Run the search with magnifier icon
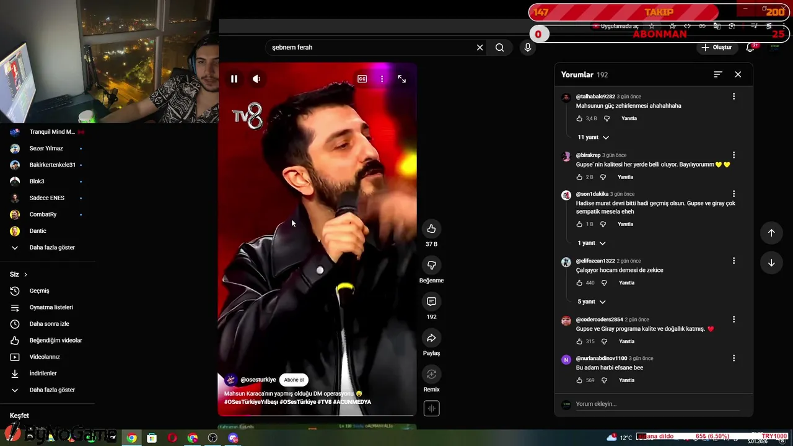 (500, 48)
